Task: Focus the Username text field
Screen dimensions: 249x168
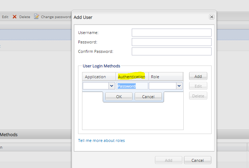Action: pos(171,33)
